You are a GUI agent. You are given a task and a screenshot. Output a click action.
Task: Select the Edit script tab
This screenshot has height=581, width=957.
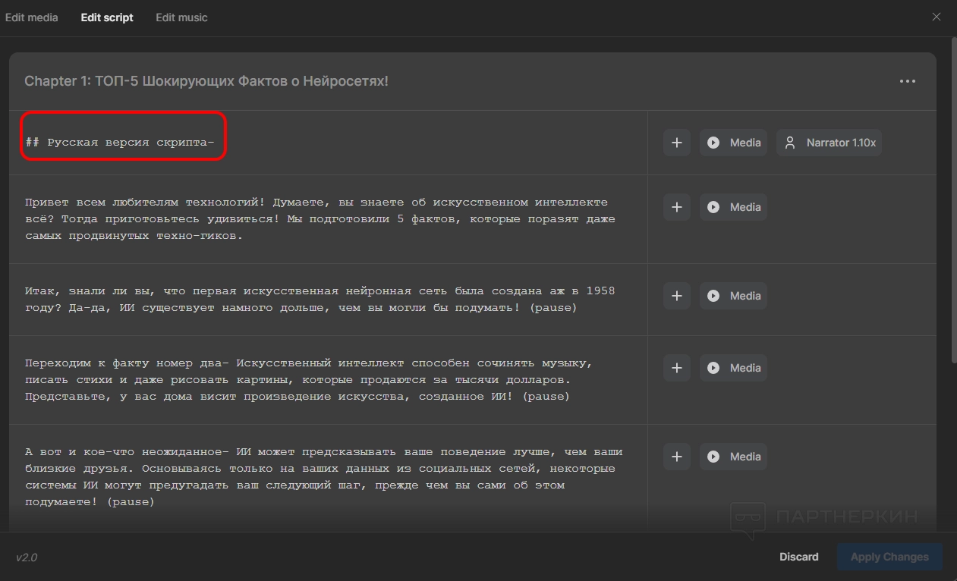click(x=107, y=17)
